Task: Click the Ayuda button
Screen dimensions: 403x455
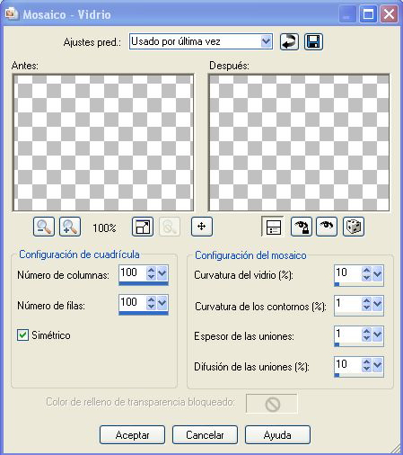Action: click(x=277, y=435)
